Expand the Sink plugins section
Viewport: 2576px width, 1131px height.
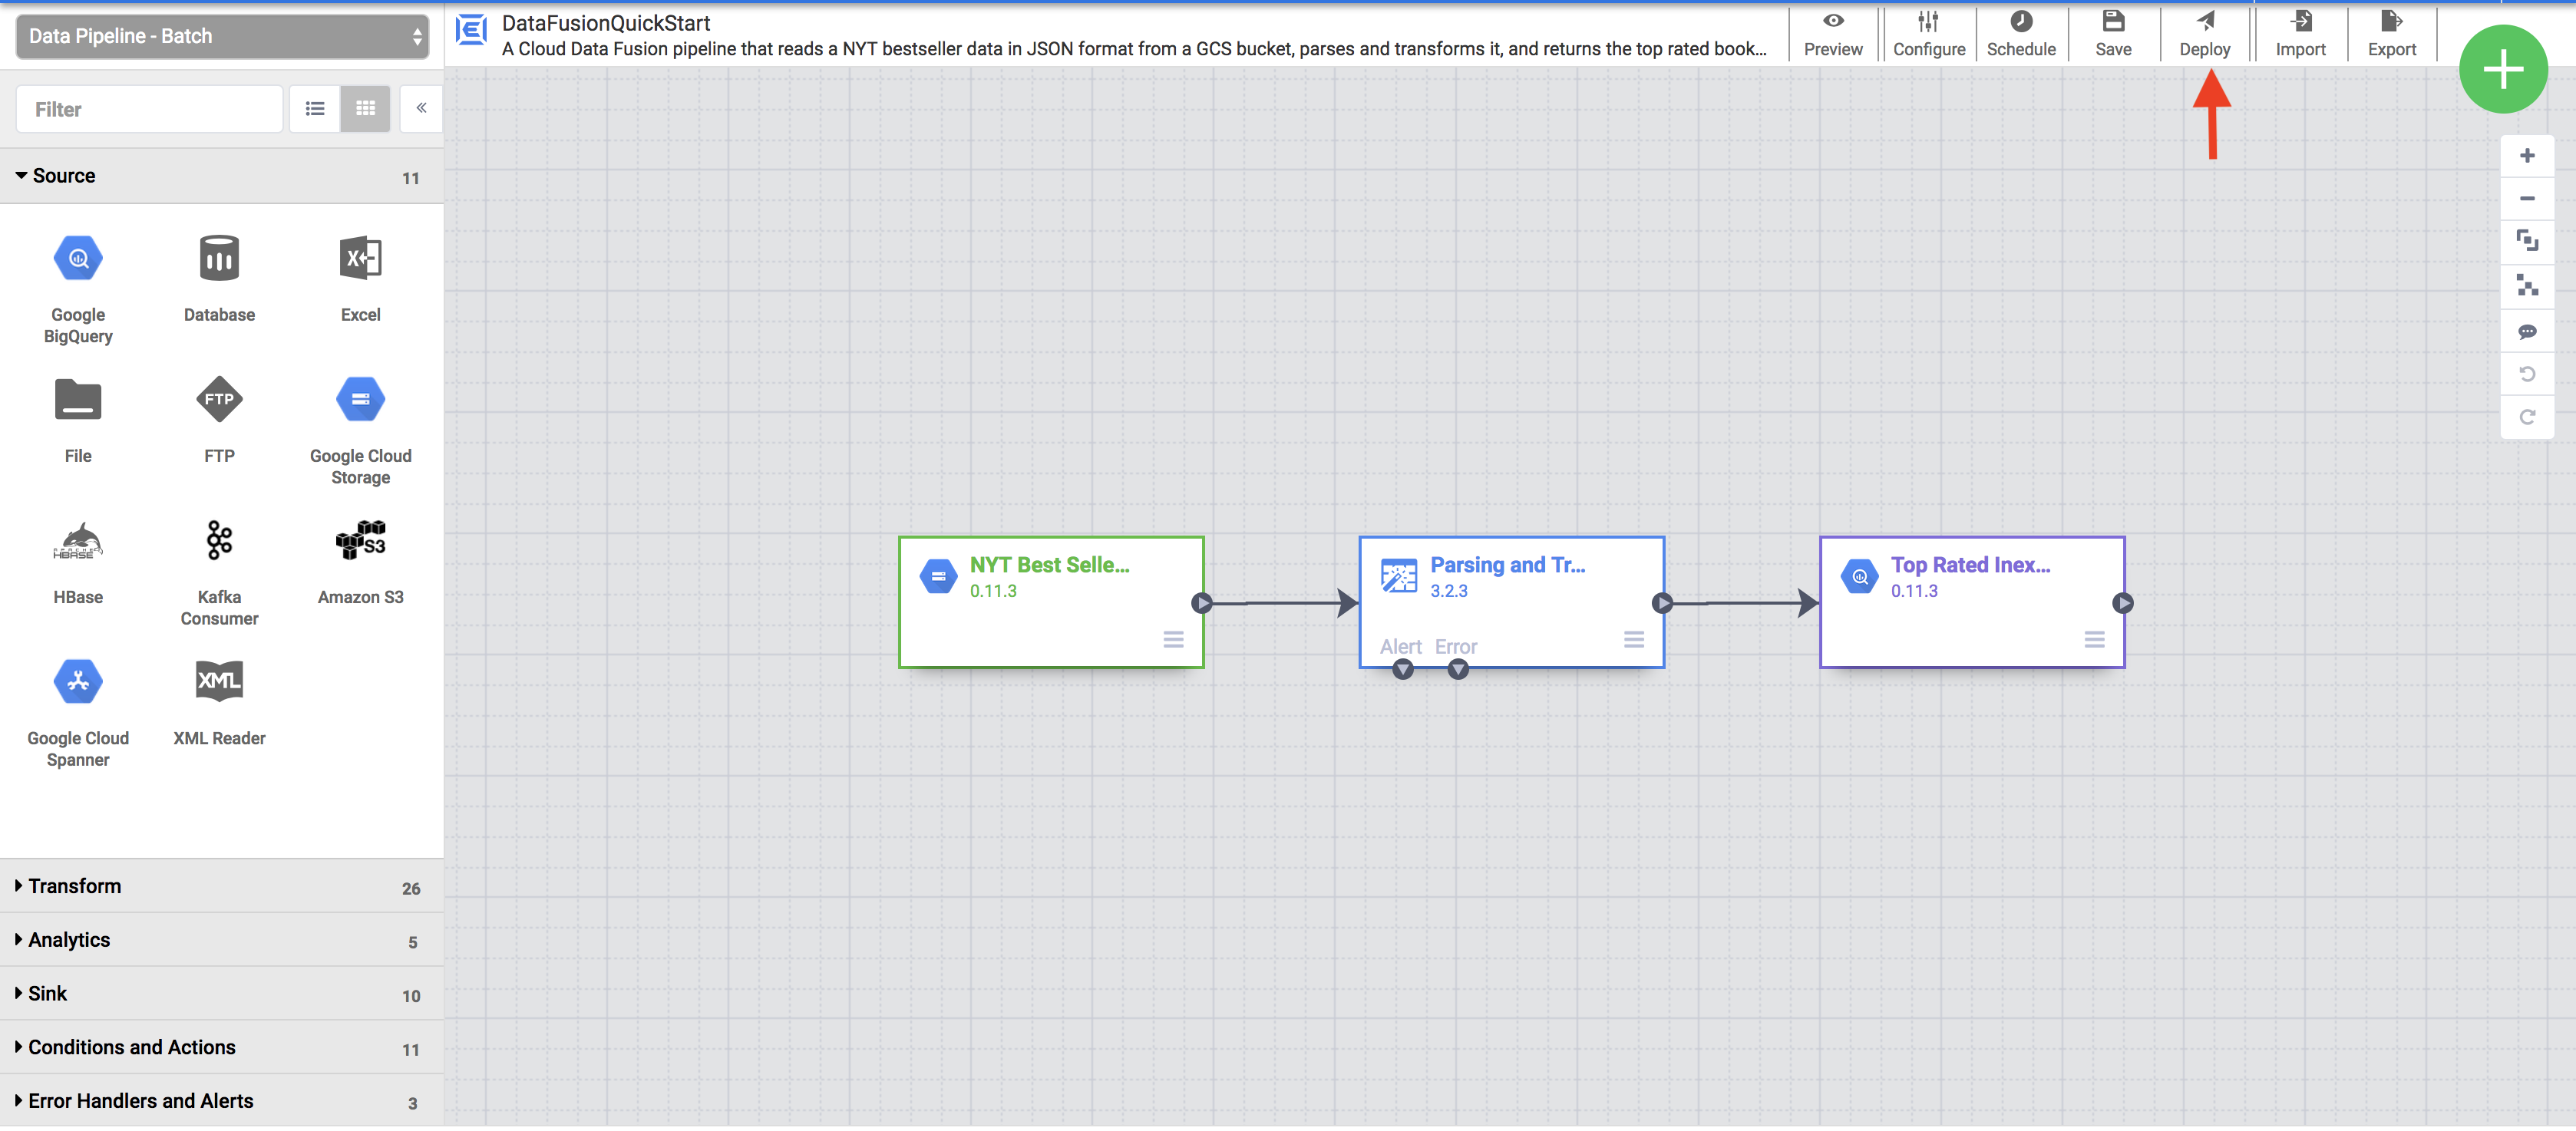48,993
